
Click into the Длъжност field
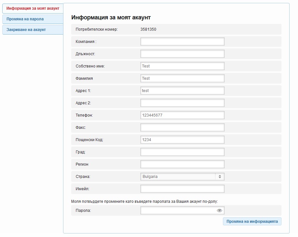[x=182, y=54]
